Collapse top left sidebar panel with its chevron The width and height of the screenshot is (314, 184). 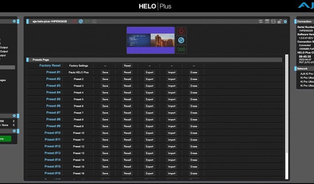click(x=14, y=21)
